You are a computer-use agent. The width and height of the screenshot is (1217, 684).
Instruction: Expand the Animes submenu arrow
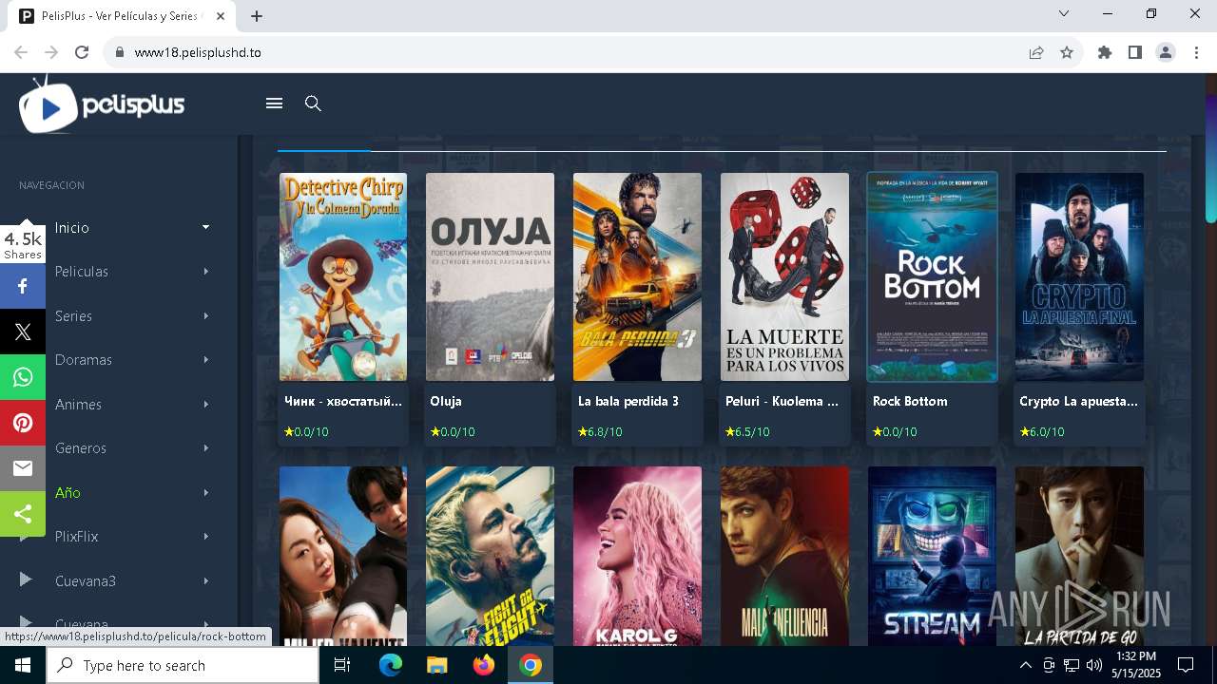pos(205,404)
